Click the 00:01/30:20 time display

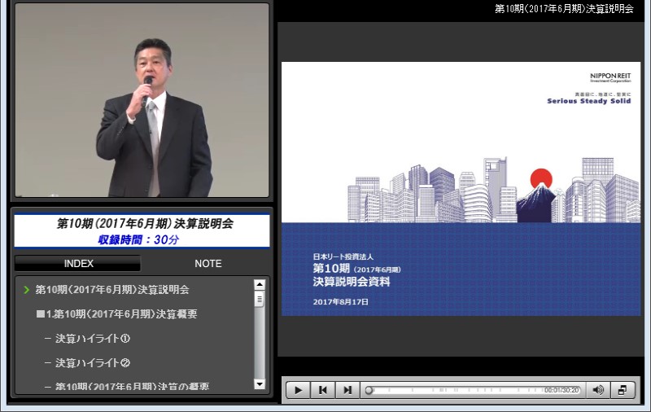(561, 390)
